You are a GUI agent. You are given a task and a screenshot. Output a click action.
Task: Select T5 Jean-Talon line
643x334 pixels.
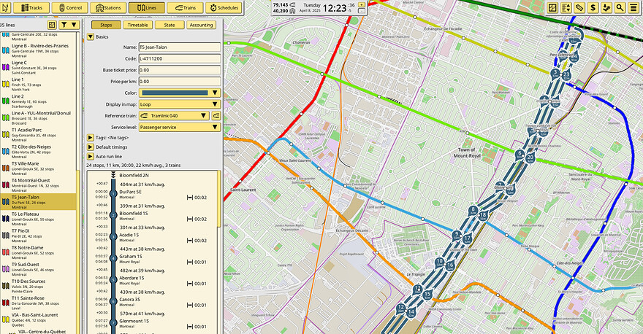(38, 202)
